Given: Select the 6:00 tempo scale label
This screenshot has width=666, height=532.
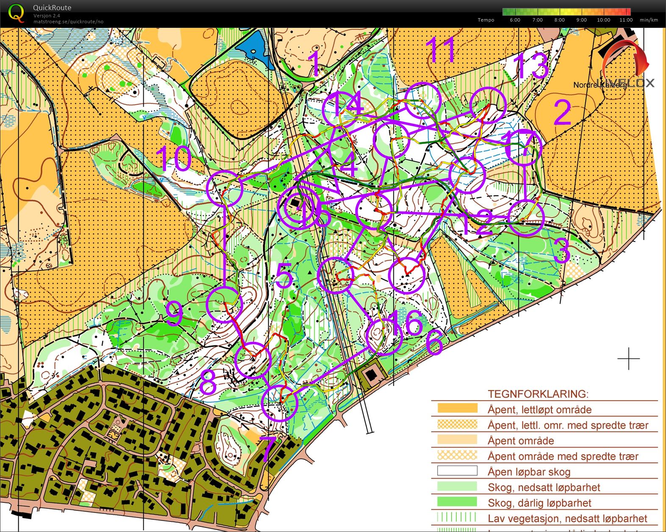Looking at the screenshot, I should click(515, 20).
